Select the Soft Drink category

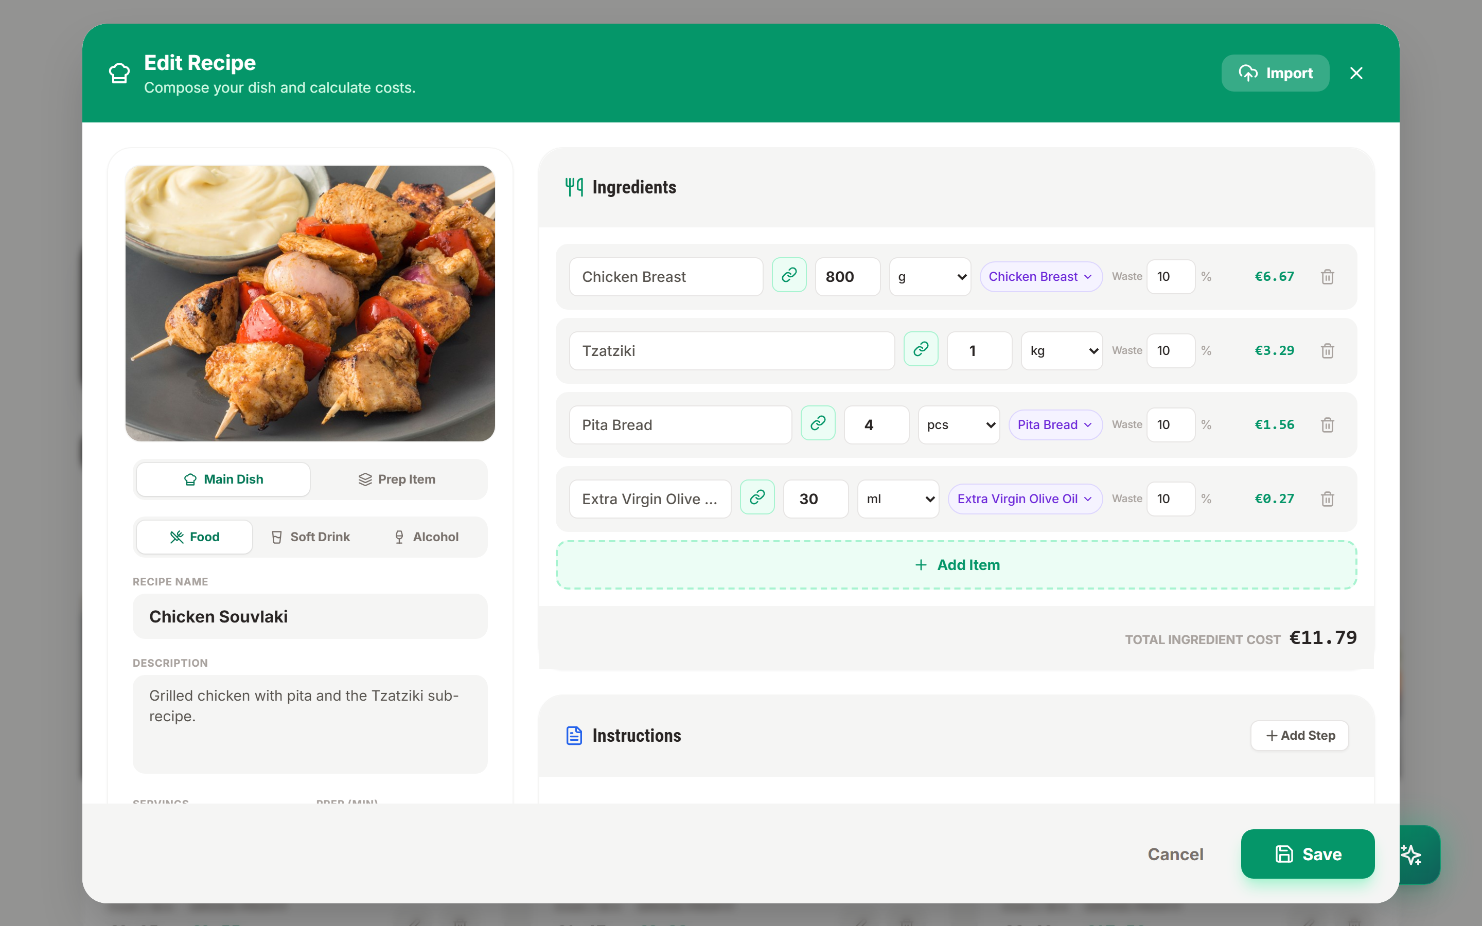310,537
